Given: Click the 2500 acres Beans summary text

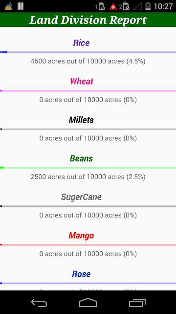Looking at the screenshot, I should tap(88, 177).
